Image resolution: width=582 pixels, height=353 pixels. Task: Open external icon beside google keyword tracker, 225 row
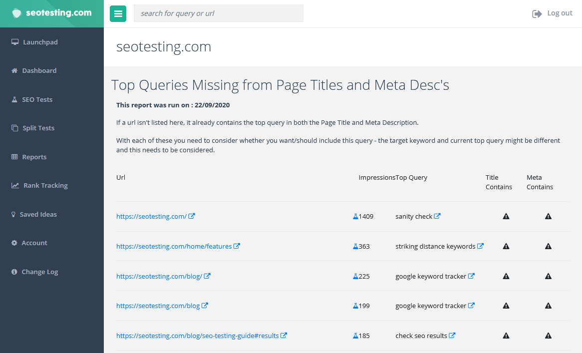471,276
